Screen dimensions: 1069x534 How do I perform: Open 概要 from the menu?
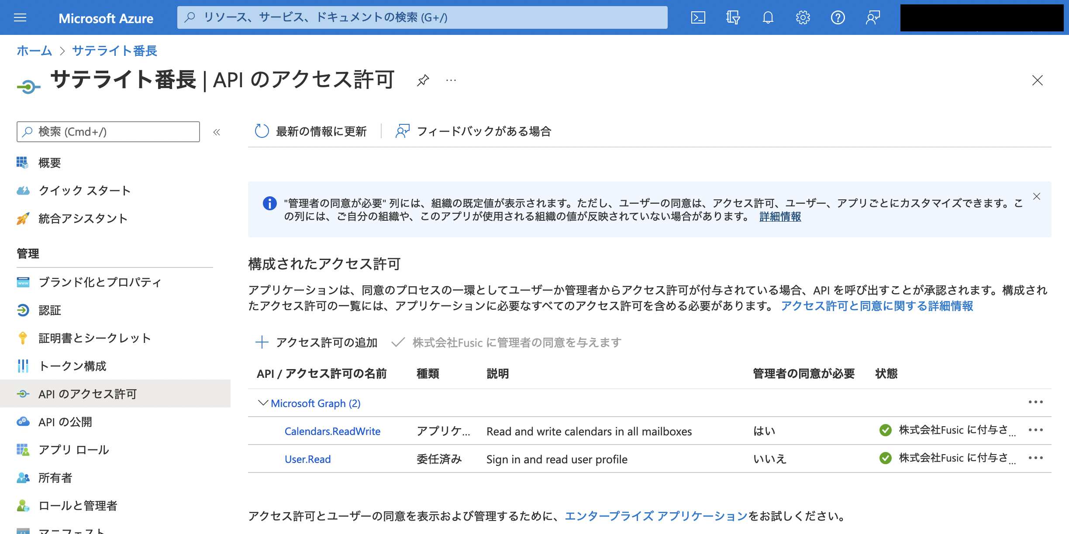click(49, 162)
